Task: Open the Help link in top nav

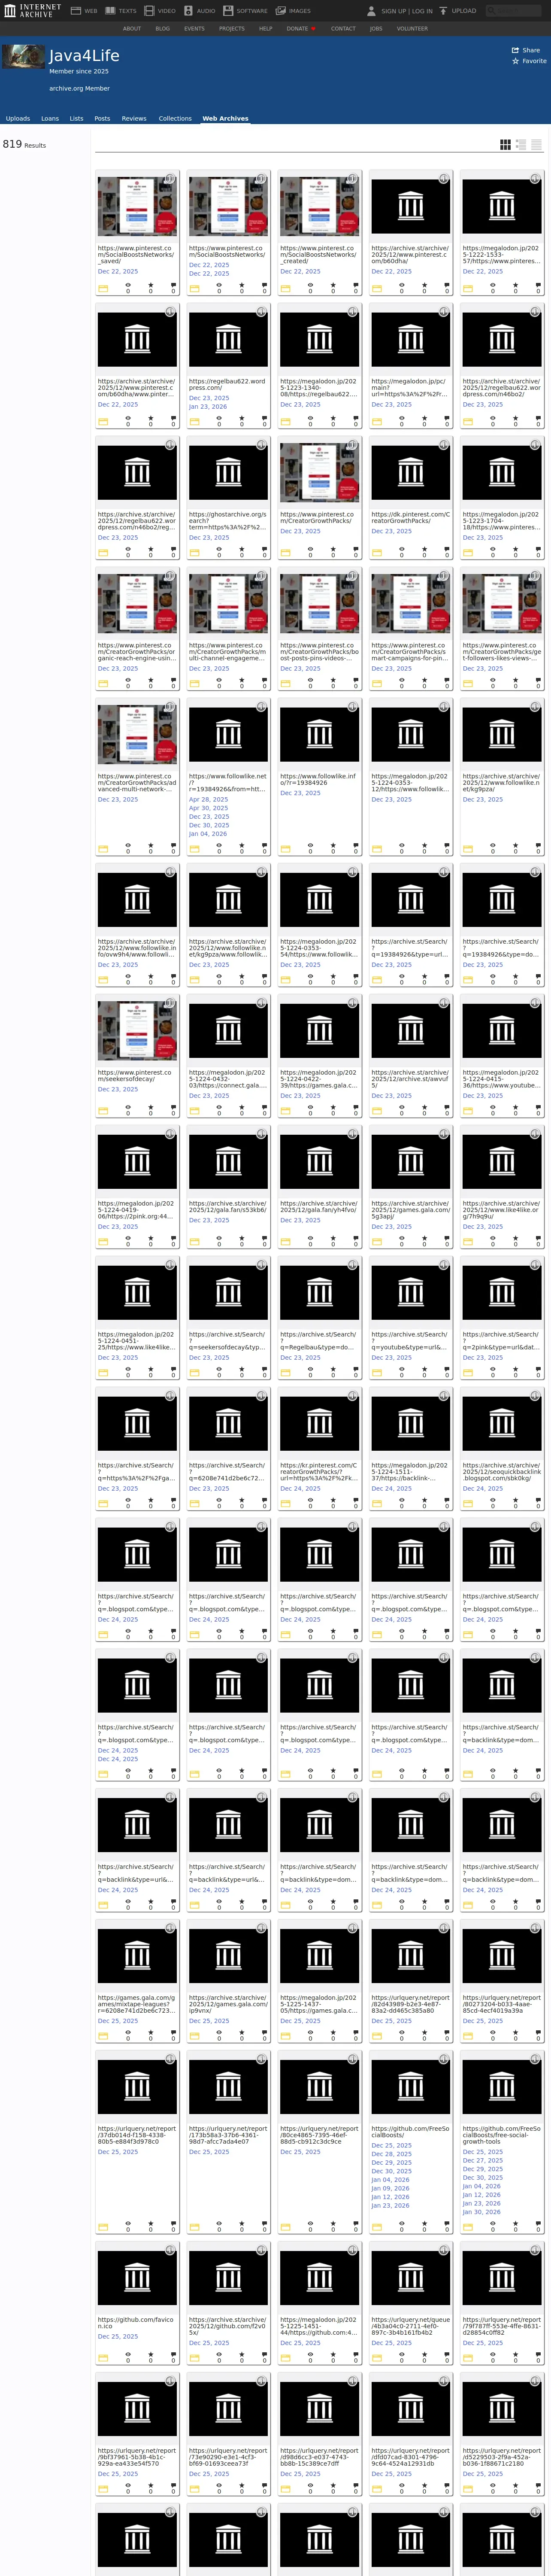Action: (266, 29)
